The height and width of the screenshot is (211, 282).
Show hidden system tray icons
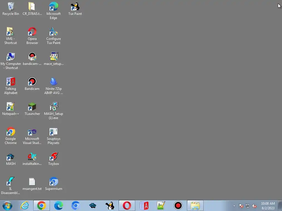(x=234, y=206)
